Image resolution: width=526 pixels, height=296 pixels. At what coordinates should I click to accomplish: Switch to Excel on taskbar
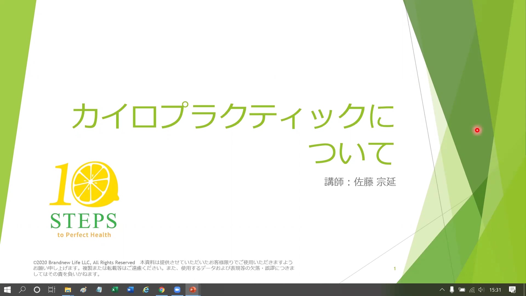coord(115,290)
